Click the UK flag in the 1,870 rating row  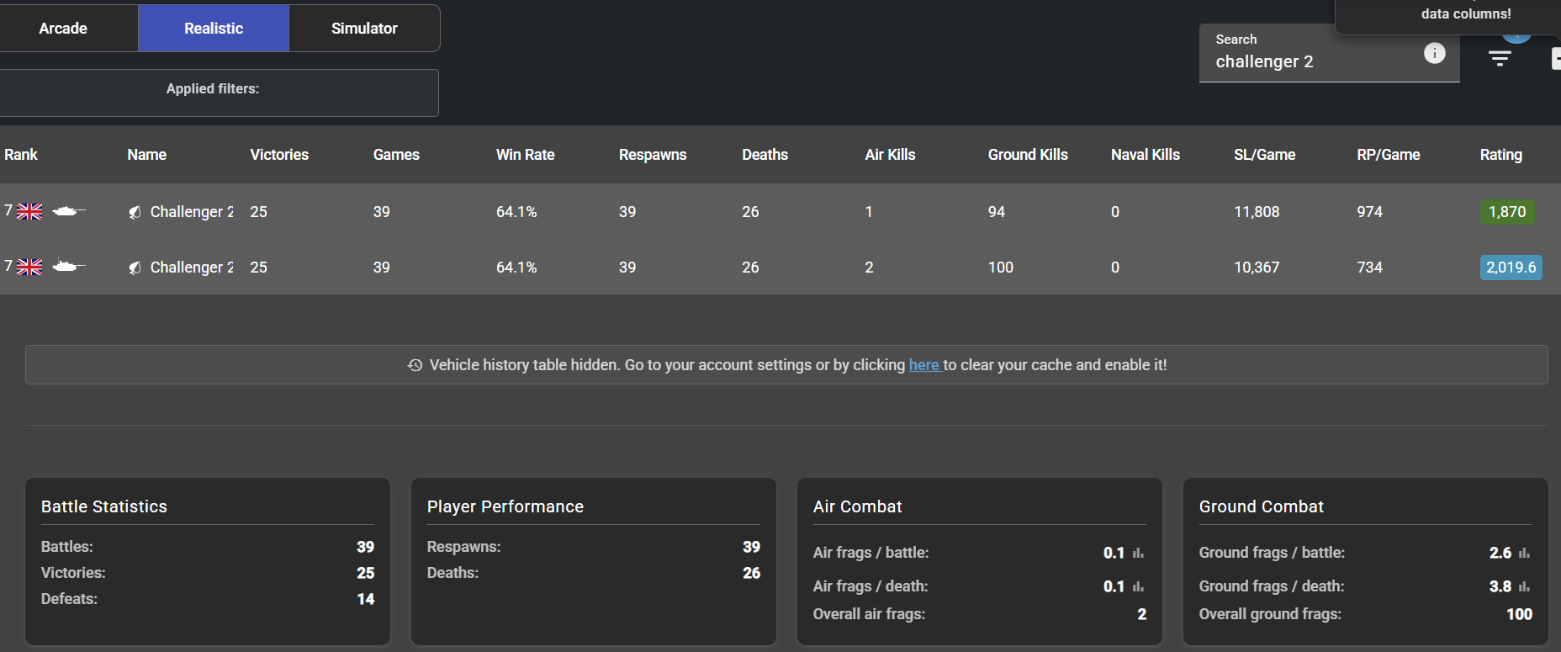tap(29, 212)
